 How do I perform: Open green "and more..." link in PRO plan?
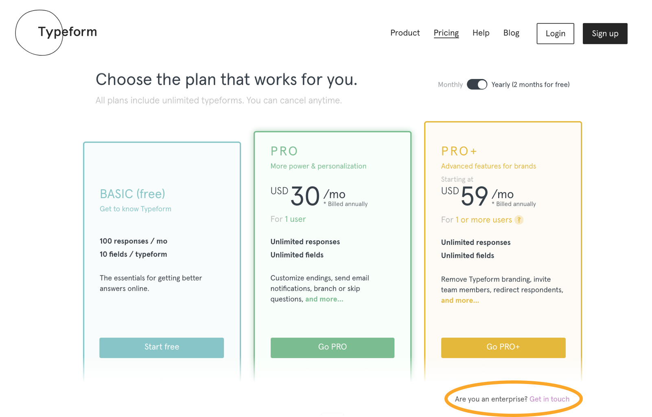click(x=324, y=299)
